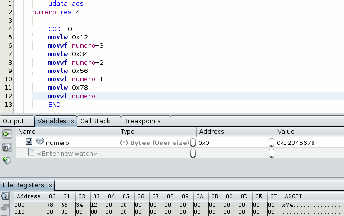Click the movwf numero+1 instruction
Image resolution: width=344 pixels, height=216 pixels.
pyautogui.click(x=76, y=79)
